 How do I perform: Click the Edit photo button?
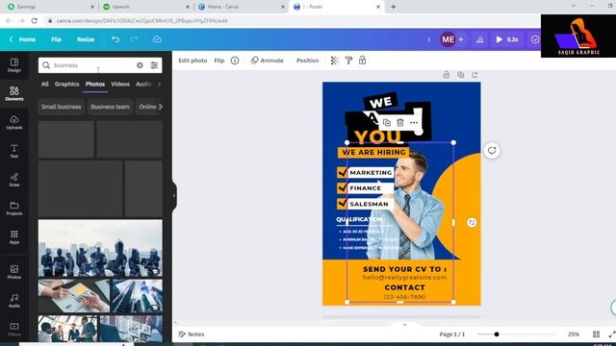click(x=192, y=61)
